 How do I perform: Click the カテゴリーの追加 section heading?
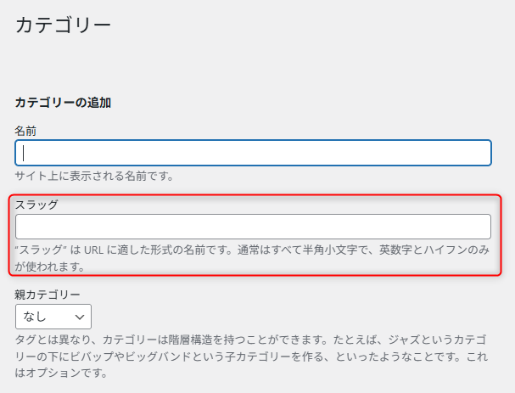tap(63, 103)
